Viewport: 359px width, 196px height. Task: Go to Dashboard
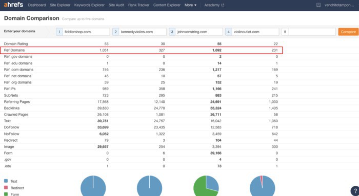click(x=37, y=5)
